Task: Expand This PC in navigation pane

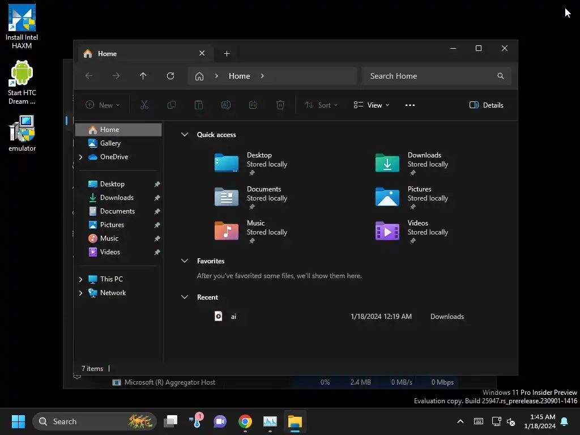Action: (x=80, y=279)
